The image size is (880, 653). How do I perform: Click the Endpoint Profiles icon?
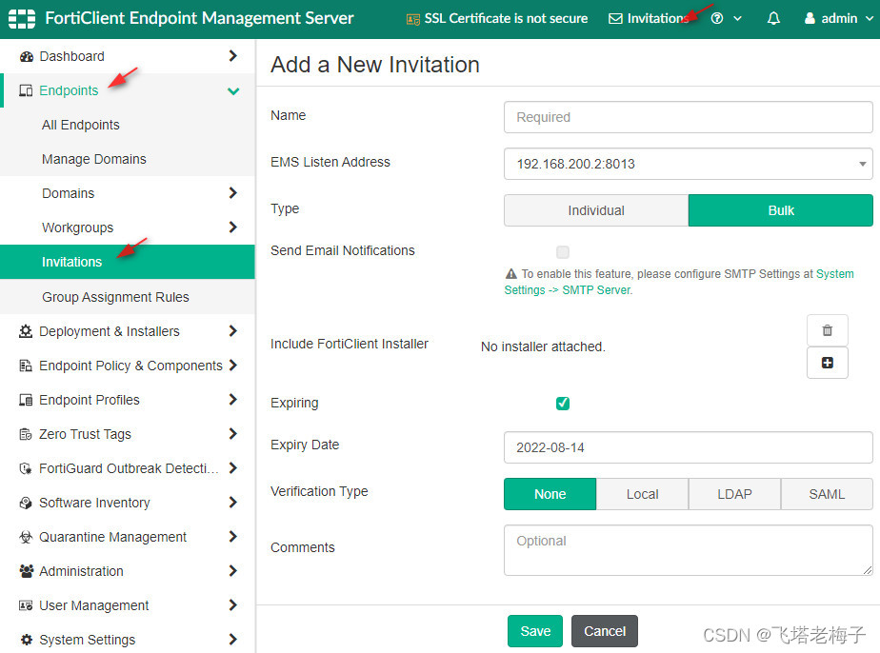click(26, 400)
